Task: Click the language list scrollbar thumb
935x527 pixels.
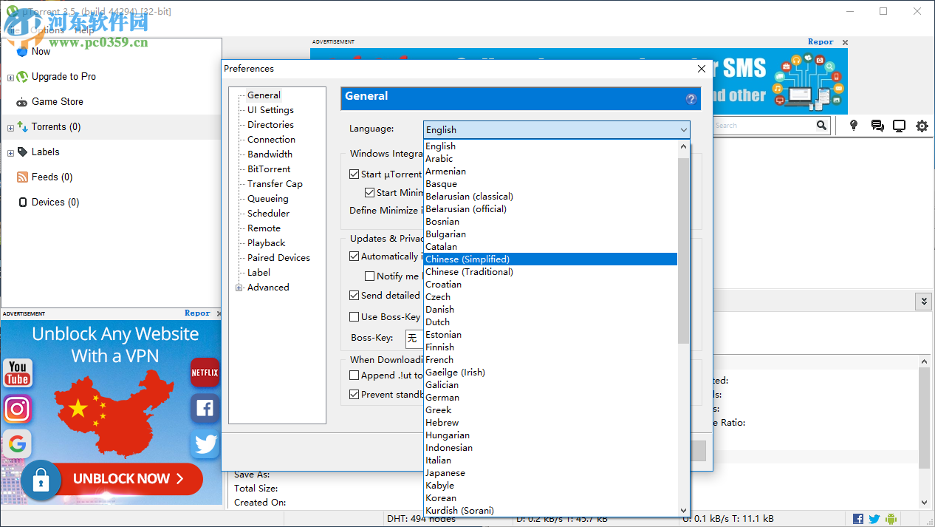Action: pos(683,251)
